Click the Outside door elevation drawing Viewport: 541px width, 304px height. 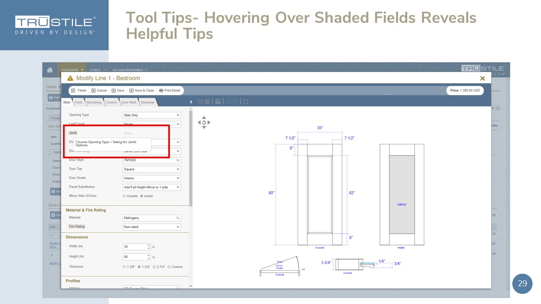[x=320, y=195]
